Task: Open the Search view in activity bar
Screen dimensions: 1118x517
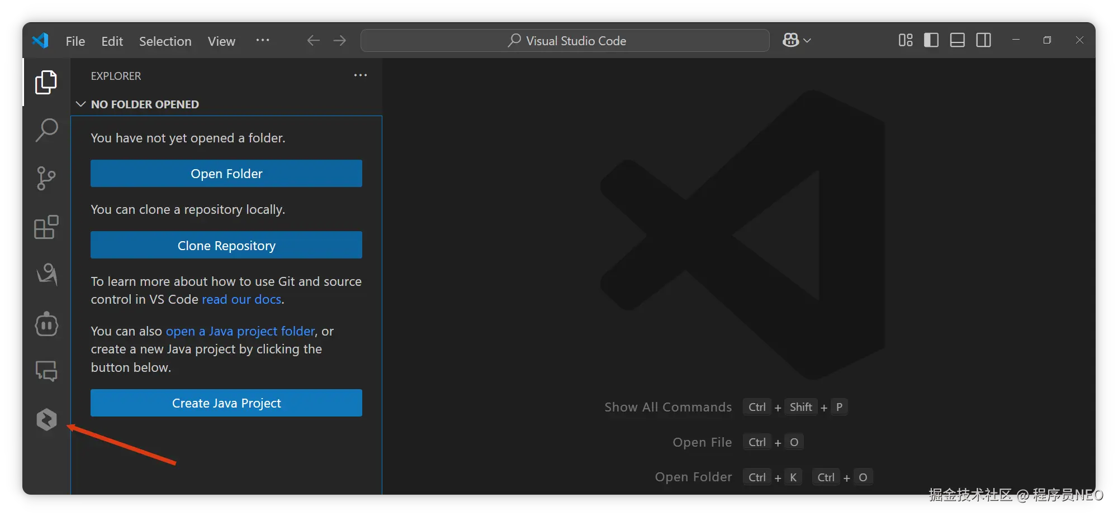Action: (46, 130)
